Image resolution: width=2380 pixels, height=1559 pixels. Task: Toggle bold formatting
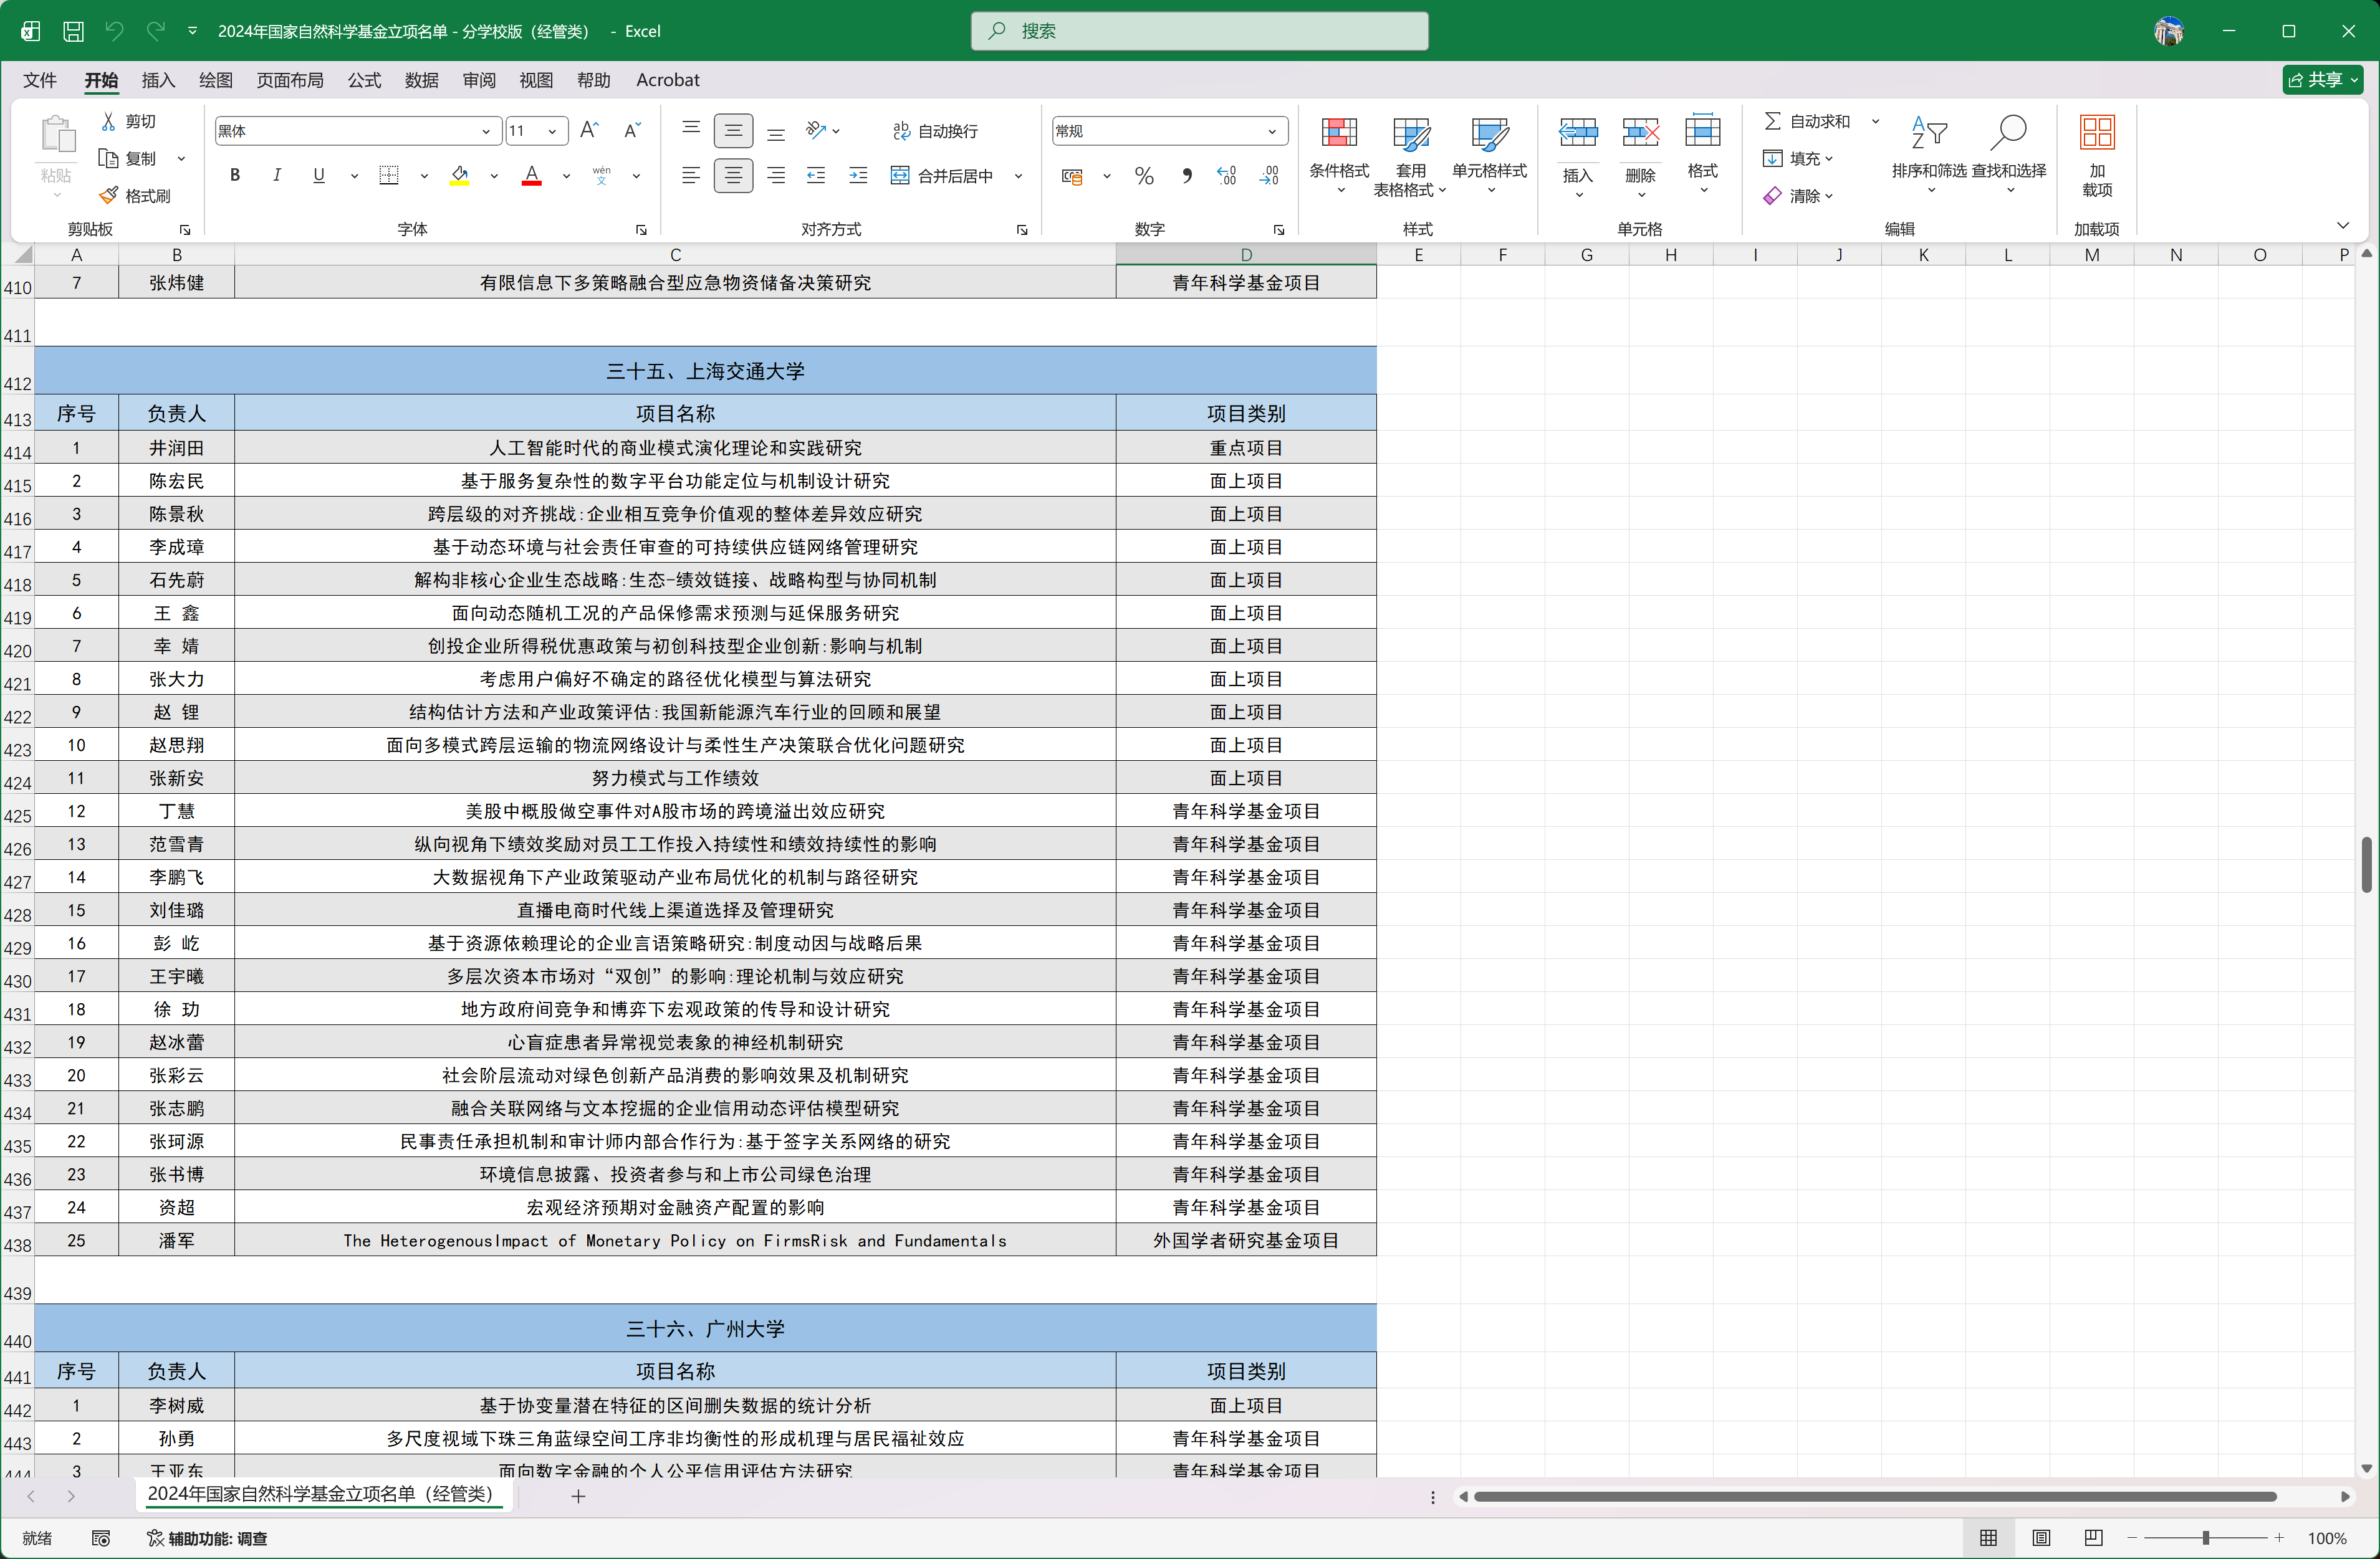coord(235,176)
